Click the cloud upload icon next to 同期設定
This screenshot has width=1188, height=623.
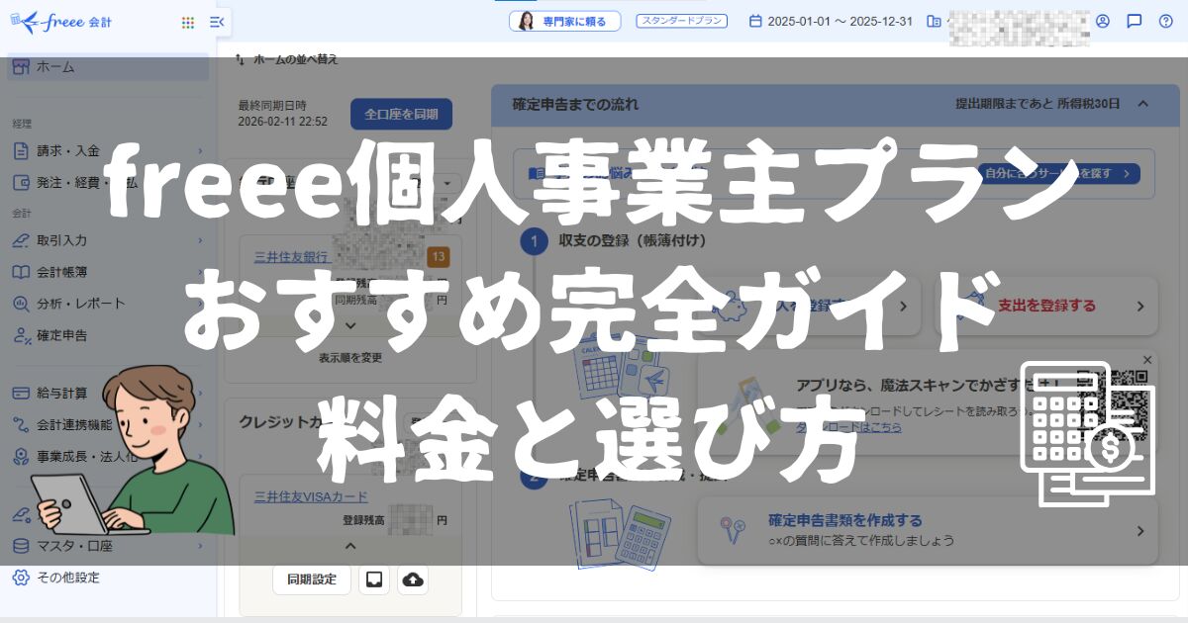tap(413, 579)
